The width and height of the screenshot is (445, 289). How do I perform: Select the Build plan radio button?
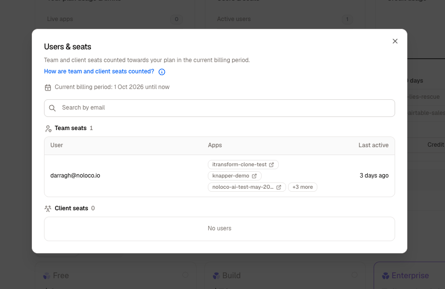[x=355, y=275]
